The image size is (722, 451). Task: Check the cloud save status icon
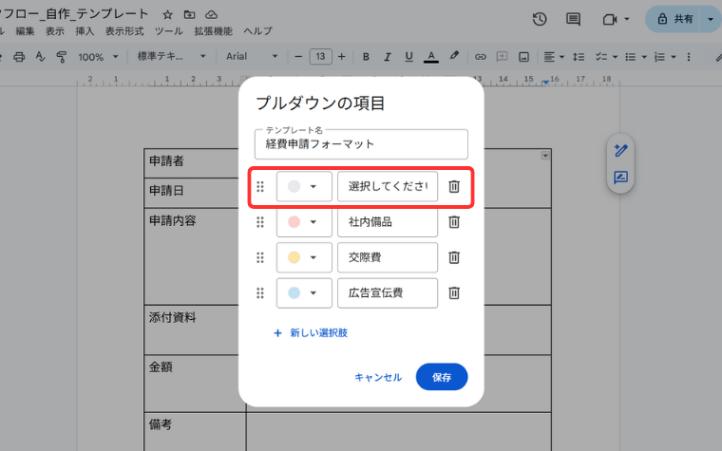coord(211,15)
